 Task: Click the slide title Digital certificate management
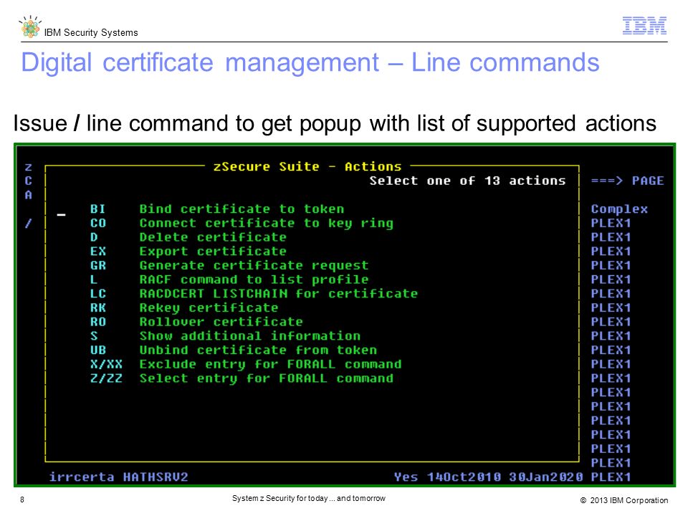(310, 62)
